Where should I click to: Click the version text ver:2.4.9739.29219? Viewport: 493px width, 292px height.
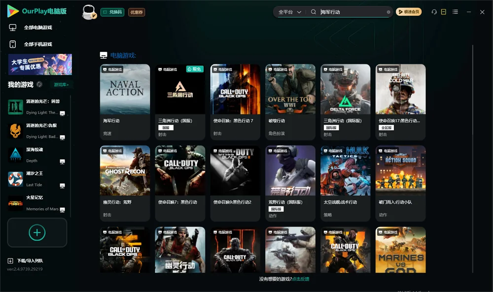25,269
